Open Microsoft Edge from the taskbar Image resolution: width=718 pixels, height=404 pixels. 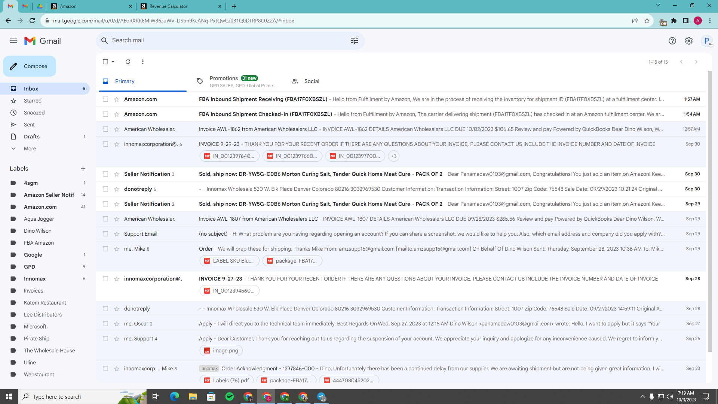(175, 397)
